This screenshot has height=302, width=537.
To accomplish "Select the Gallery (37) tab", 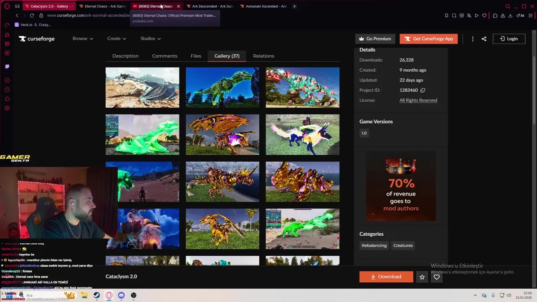I will tap(227, 56).
